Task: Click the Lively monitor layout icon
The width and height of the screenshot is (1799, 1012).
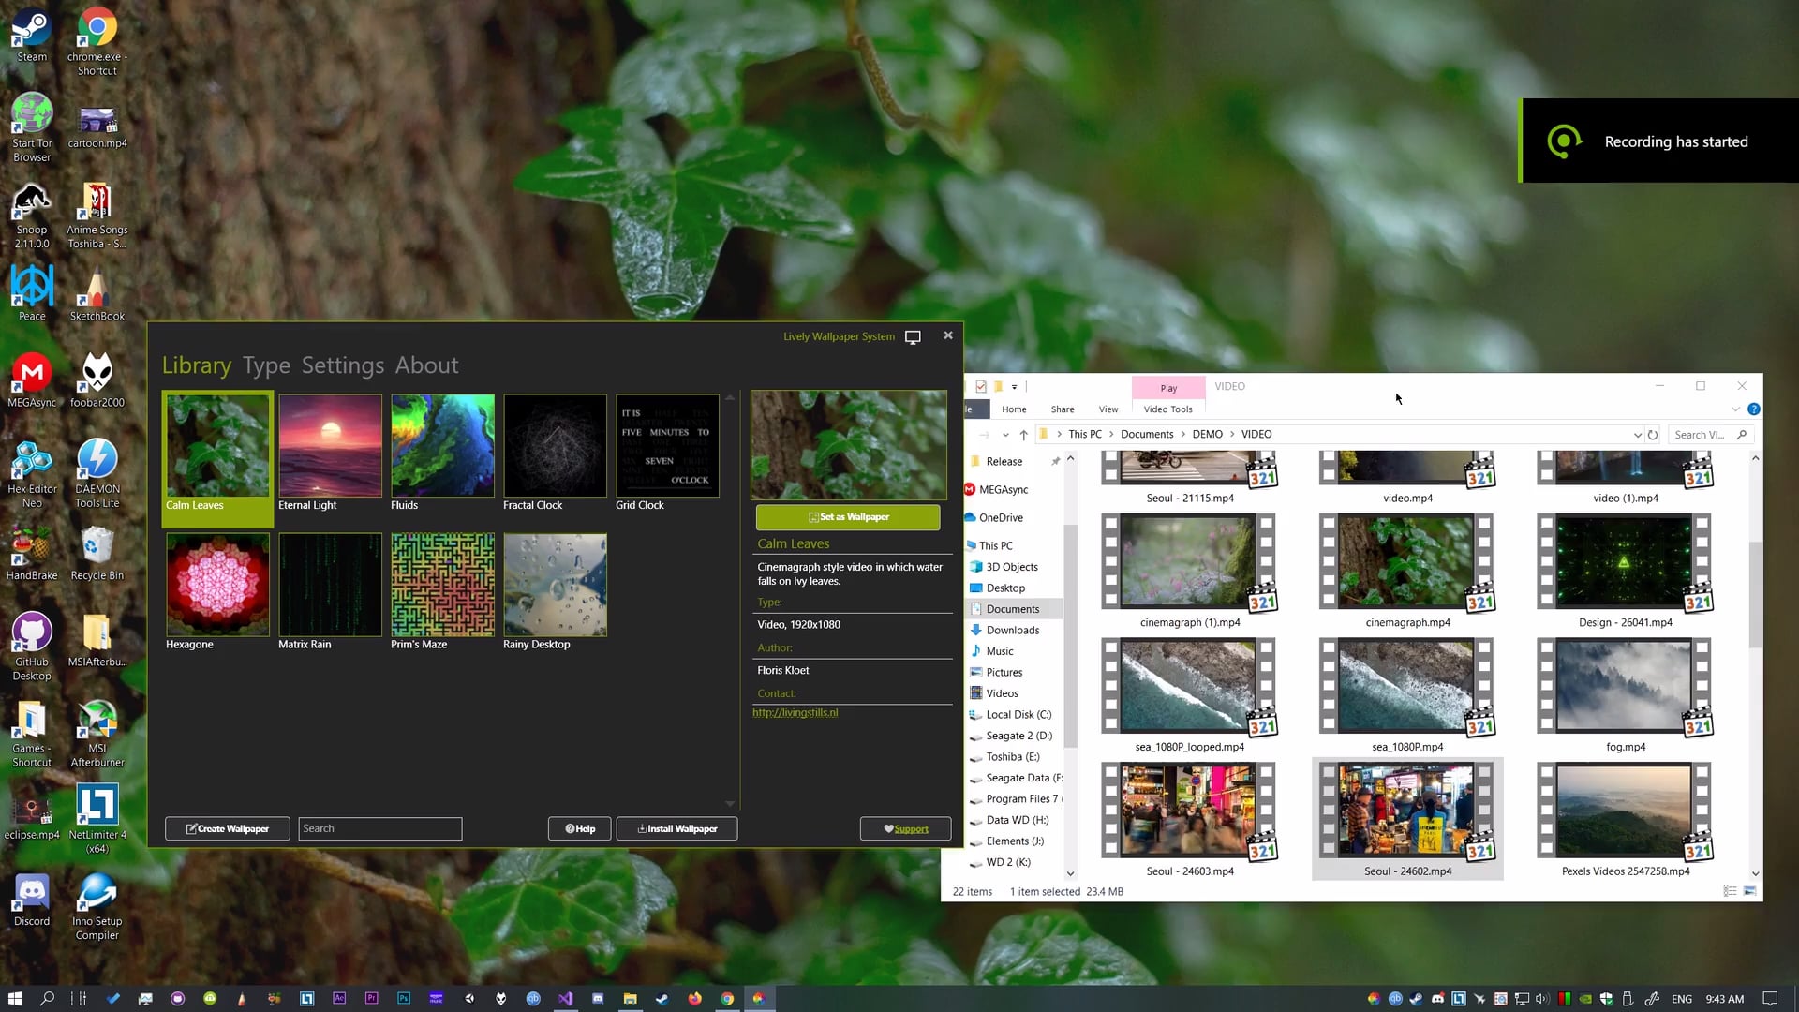Action: point(913,337)
